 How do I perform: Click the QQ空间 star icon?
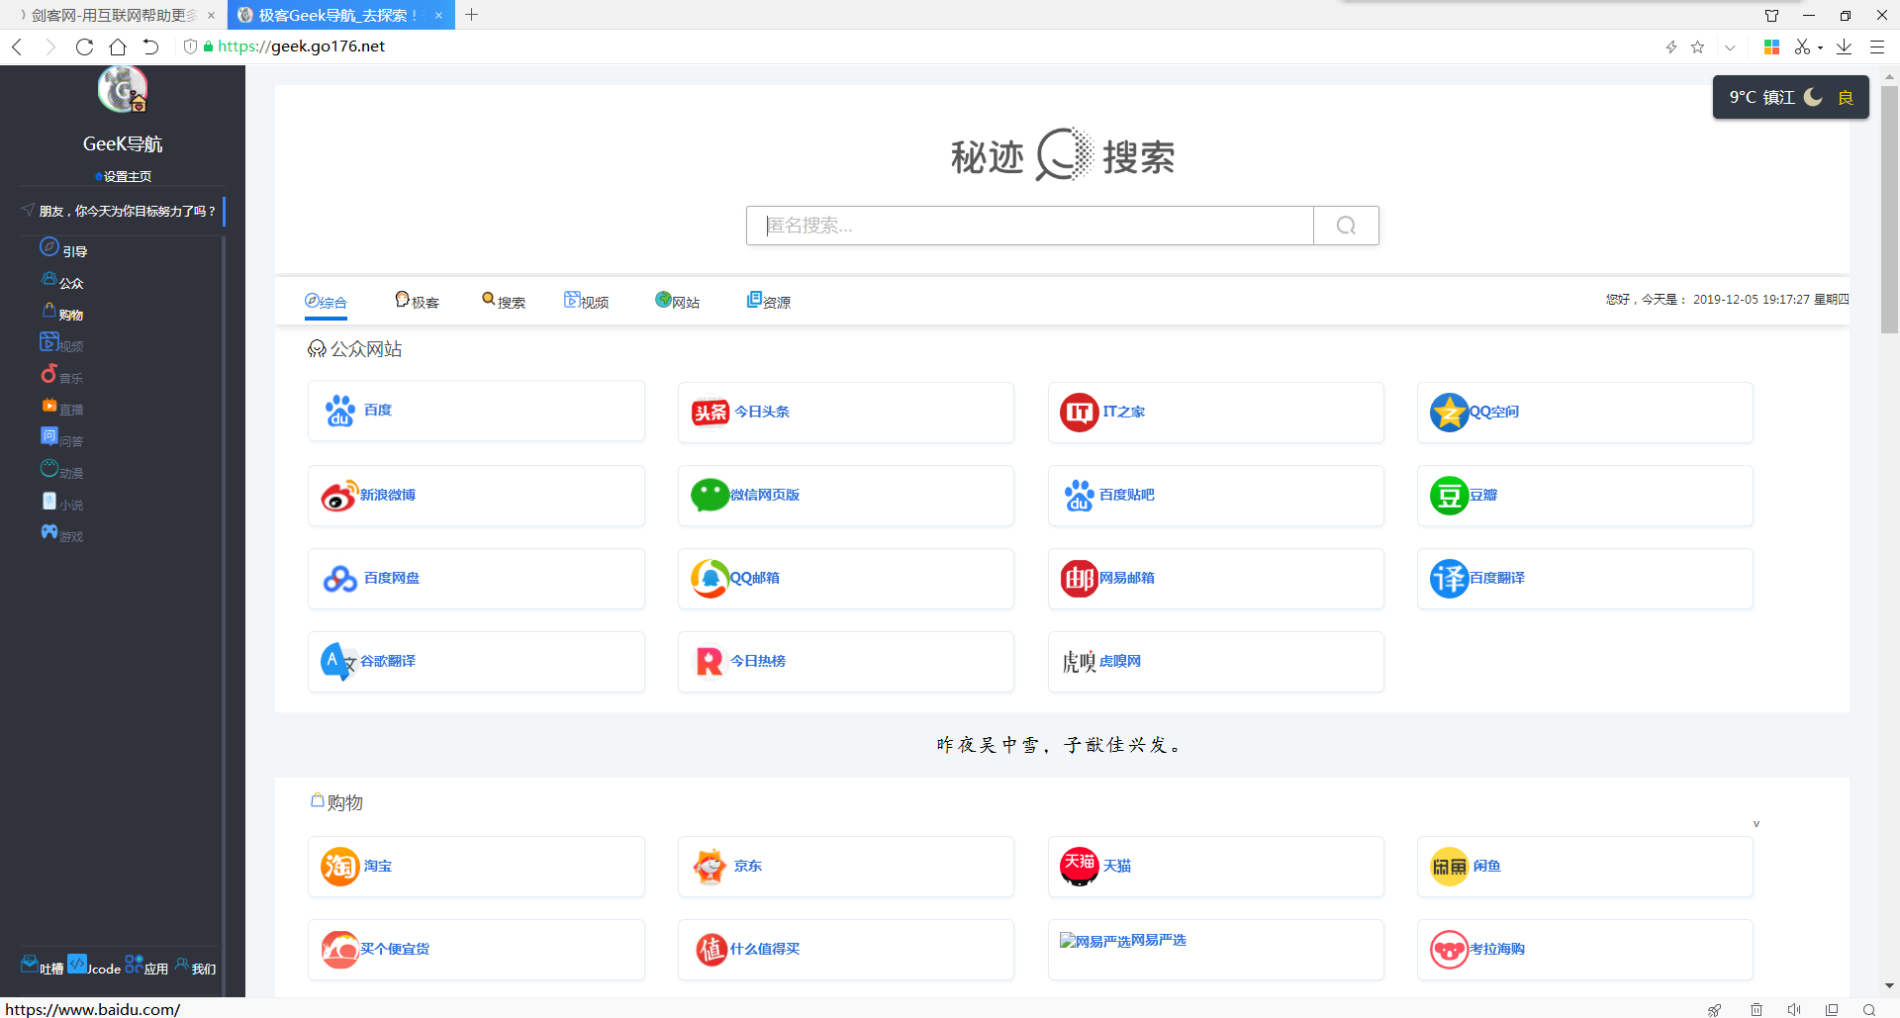1449,413
